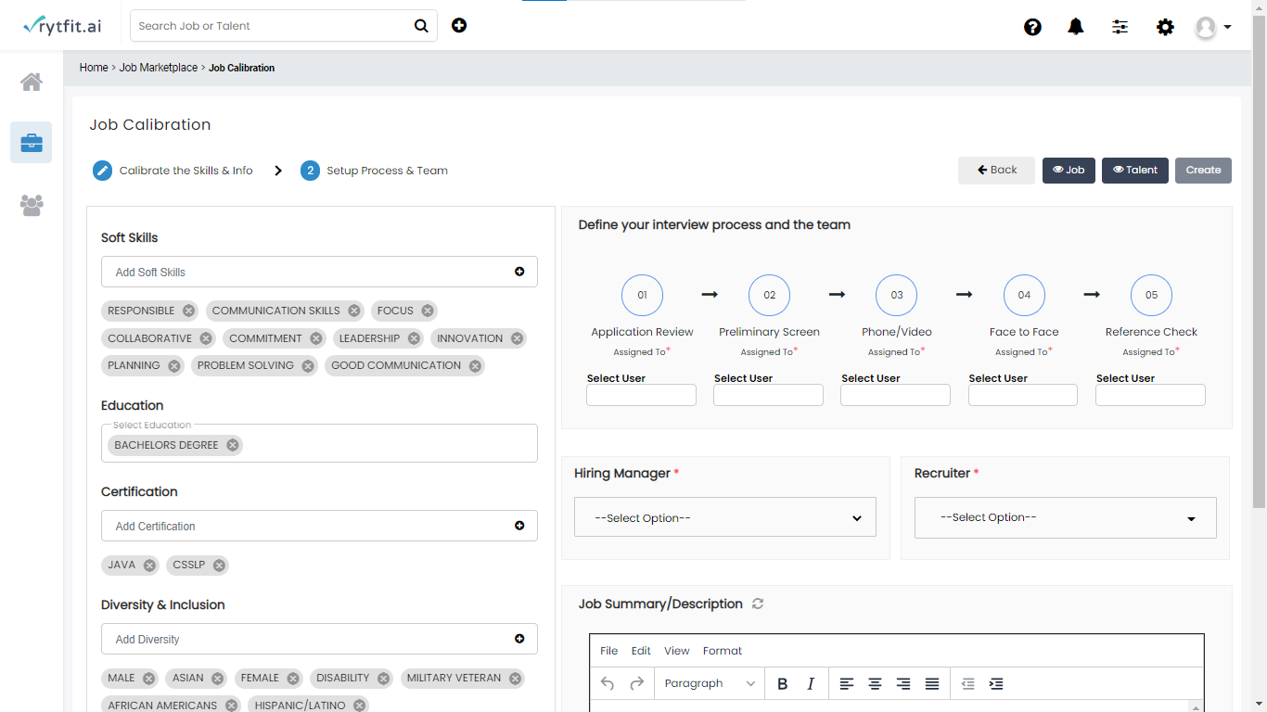Remove the PLANNING tag
Screen dimensions: 1267x712
173,365
